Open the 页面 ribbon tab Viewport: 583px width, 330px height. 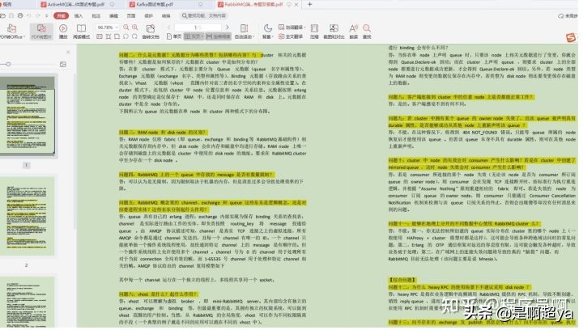[131, 15]
